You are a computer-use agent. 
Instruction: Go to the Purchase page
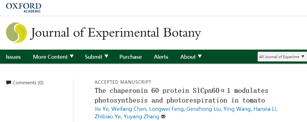[x=130, y=57]
